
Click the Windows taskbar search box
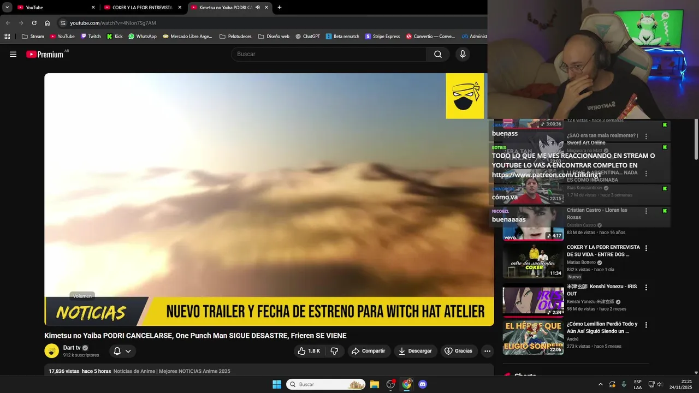[326, 384]
